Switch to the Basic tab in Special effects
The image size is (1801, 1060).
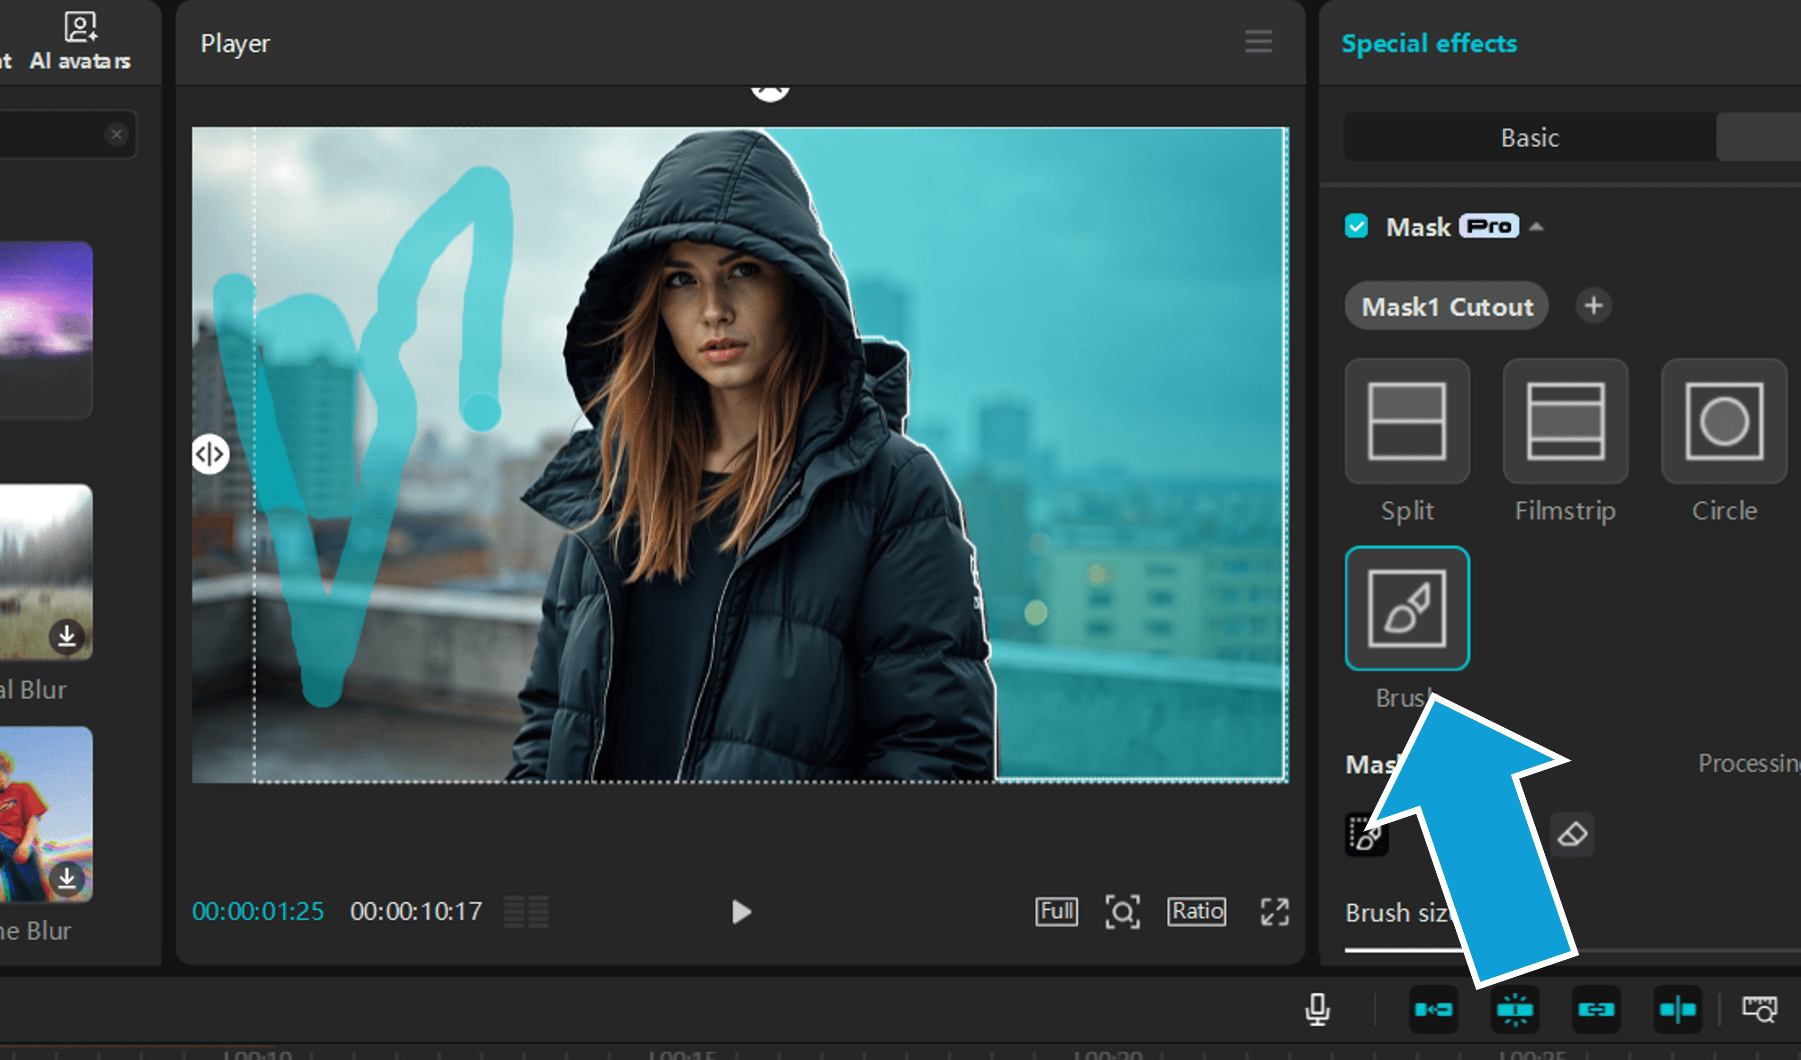(1529, 138)
